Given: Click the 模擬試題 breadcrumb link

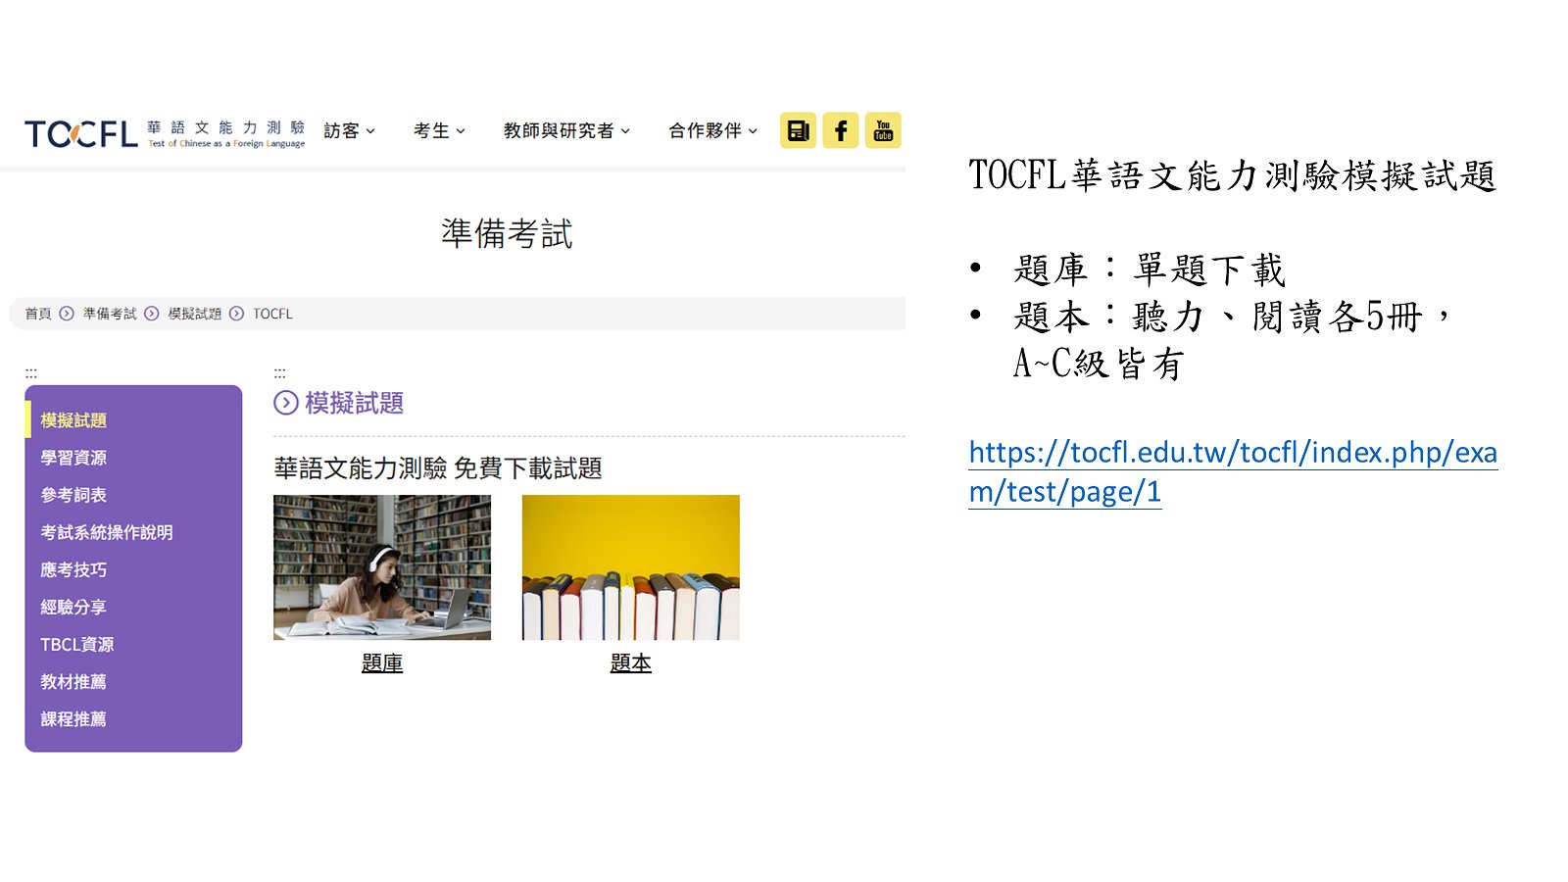Looking at the screenshot, I should (x=195, y=314).
